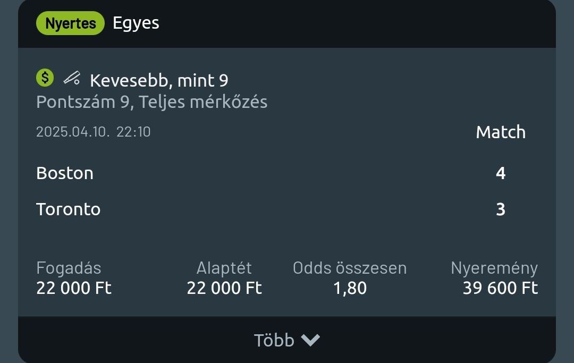Select the Egyes bet type label
Screen dimensions: 574x363
click(x=136, y=23)
